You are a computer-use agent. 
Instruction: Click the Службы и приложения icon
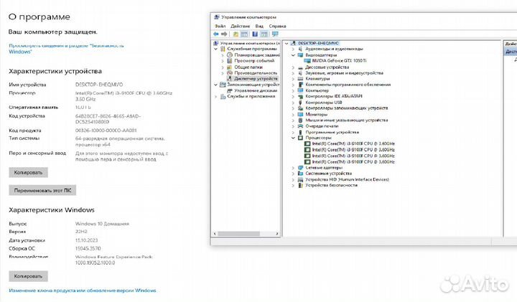tap(223, 97)
